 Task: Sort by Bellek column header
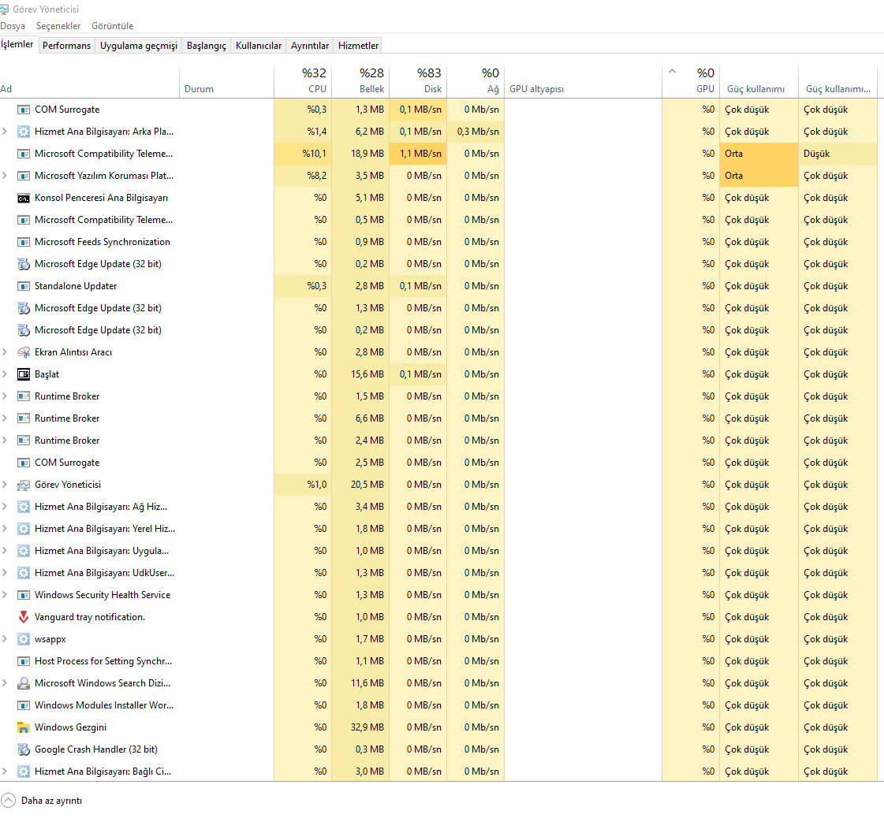point(361,82)
